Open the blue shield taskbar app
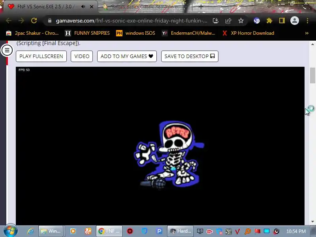This screenshot has width=316, height=237. (x=145, y=231)
